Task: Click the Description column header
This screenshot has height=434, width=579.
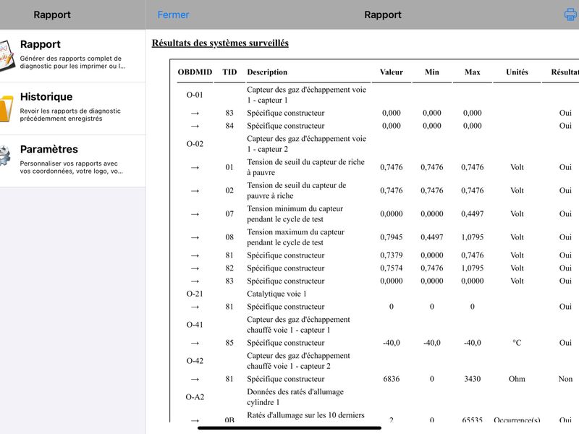Action: click(x=267, y=72)
